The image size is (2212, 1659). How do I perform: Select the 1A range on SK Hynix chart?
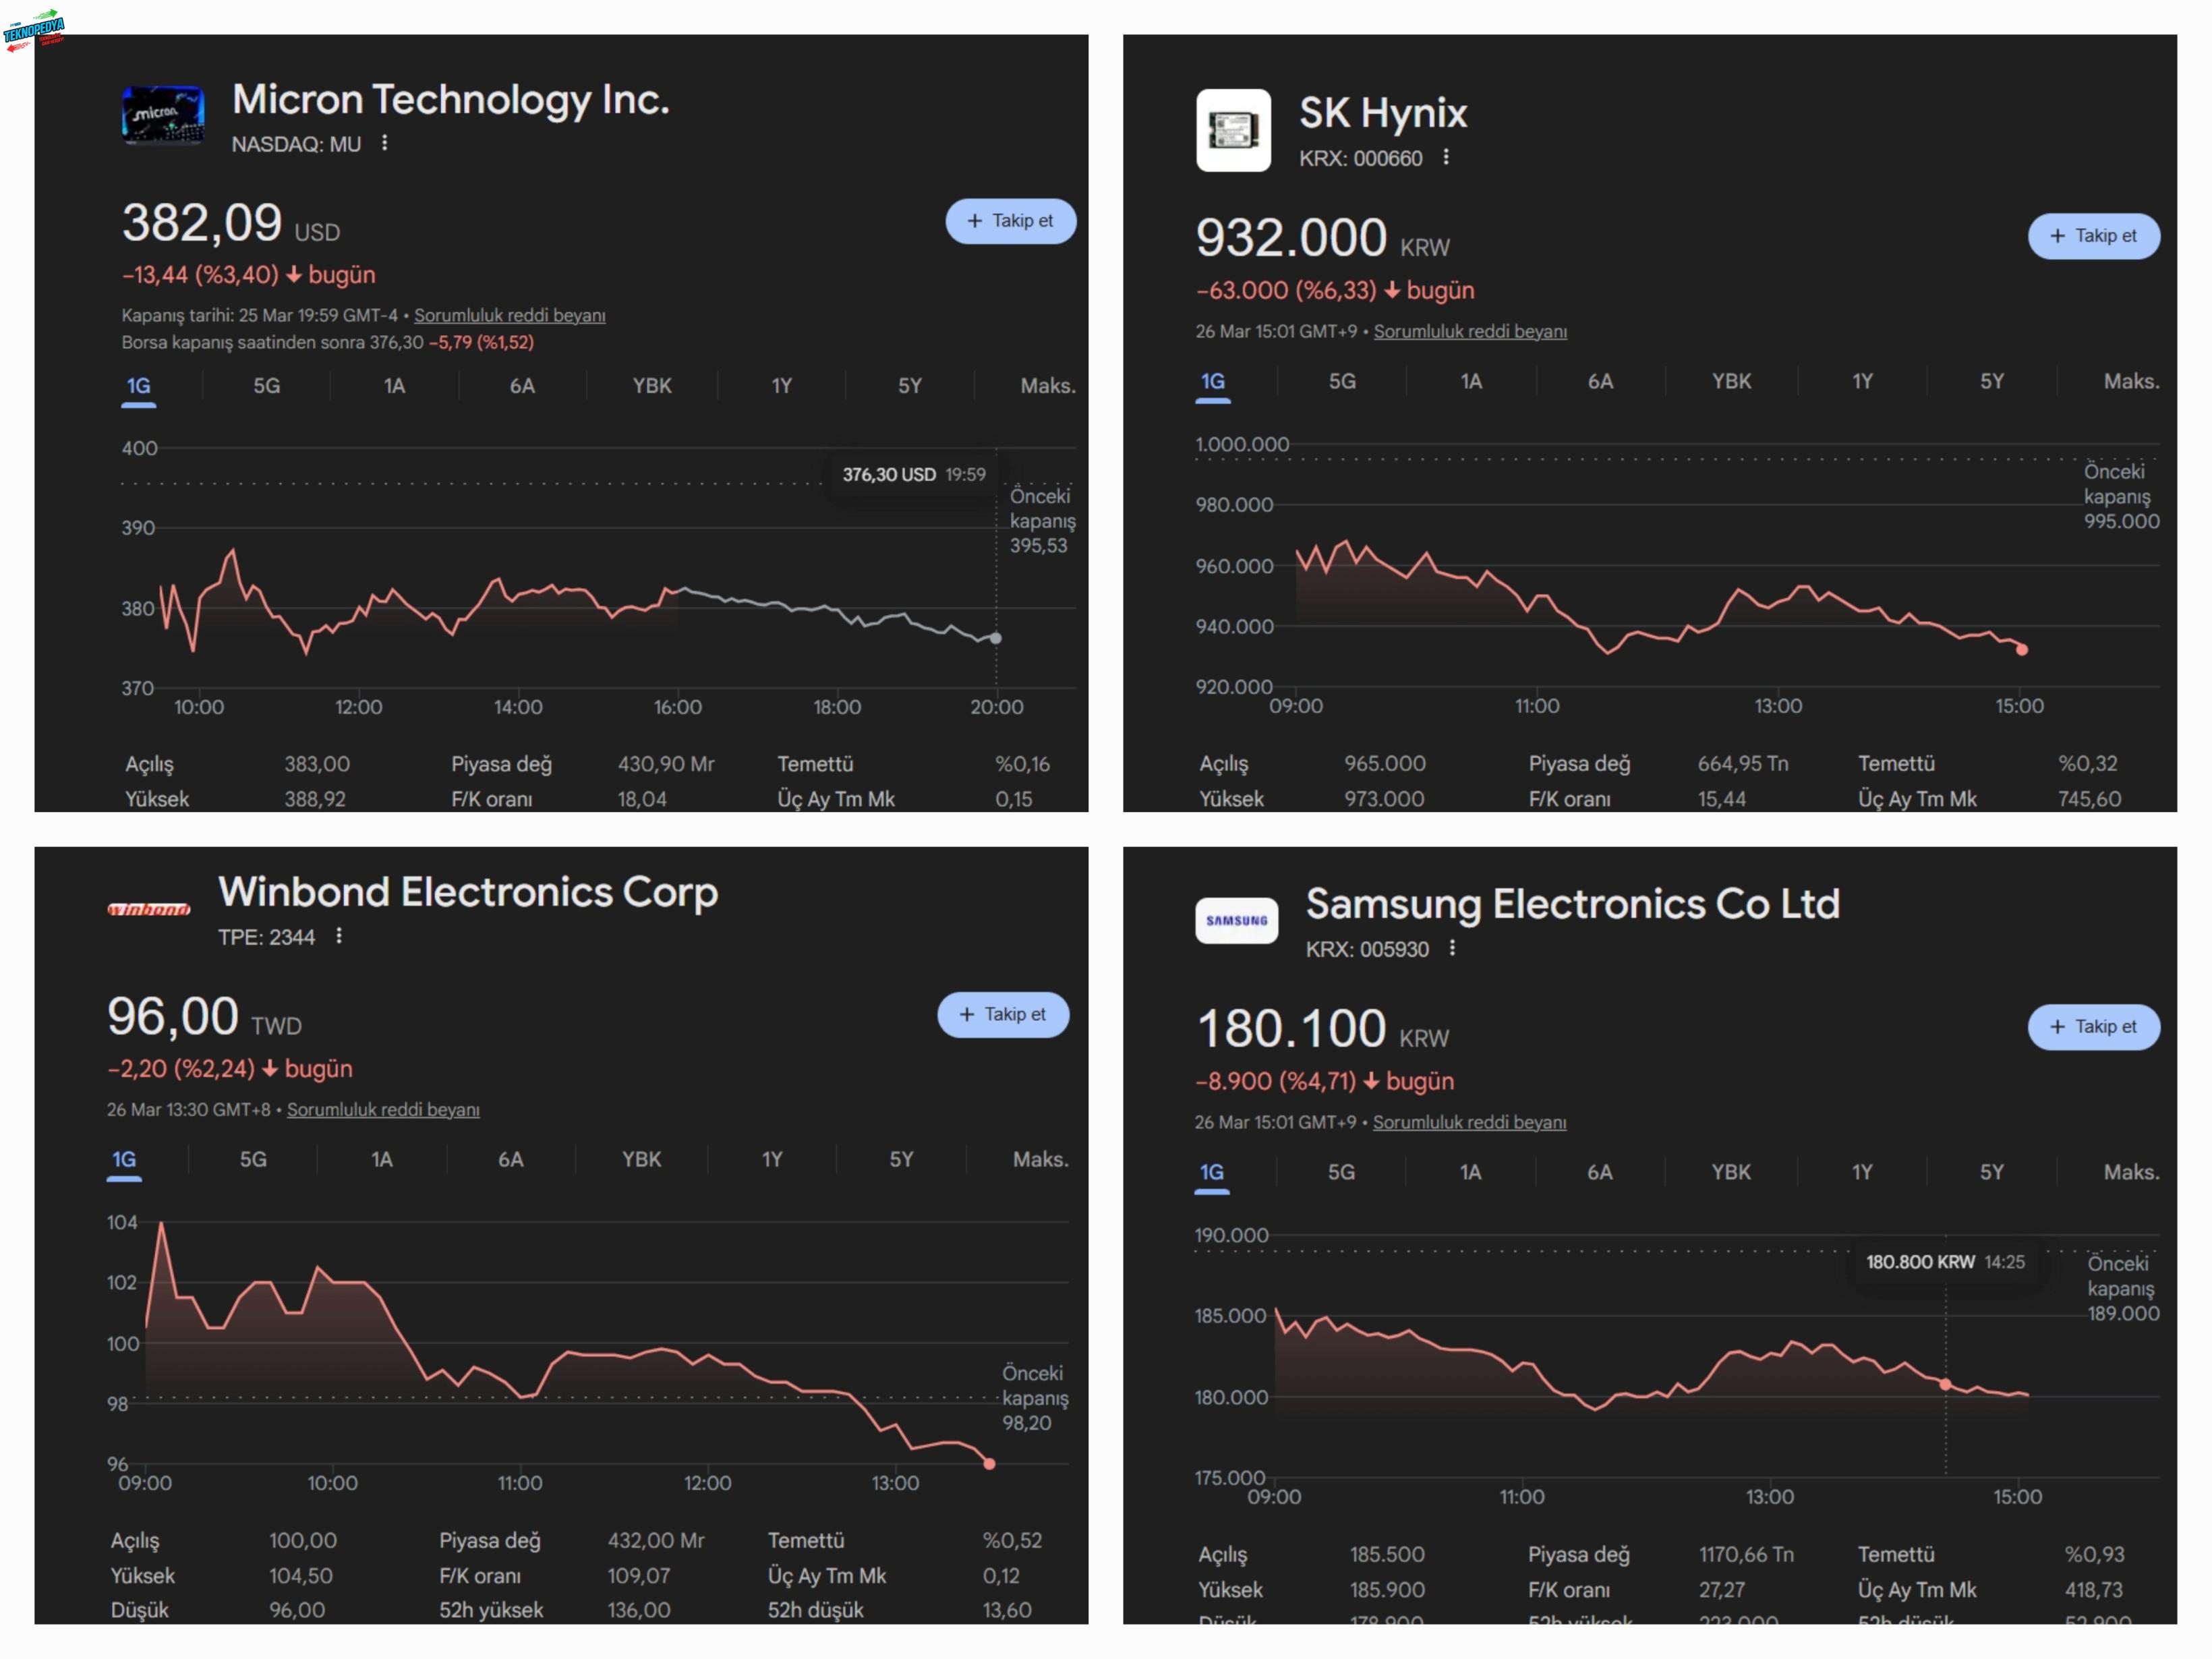coord(1471,382)
